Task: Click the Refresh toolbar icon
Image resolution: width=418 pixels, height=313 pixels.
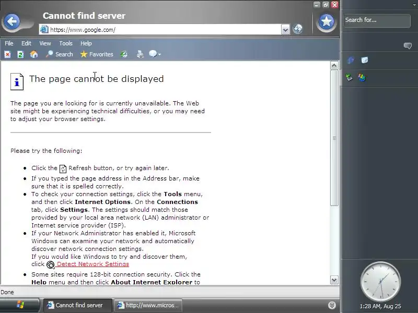Action: tap(20, 55)
